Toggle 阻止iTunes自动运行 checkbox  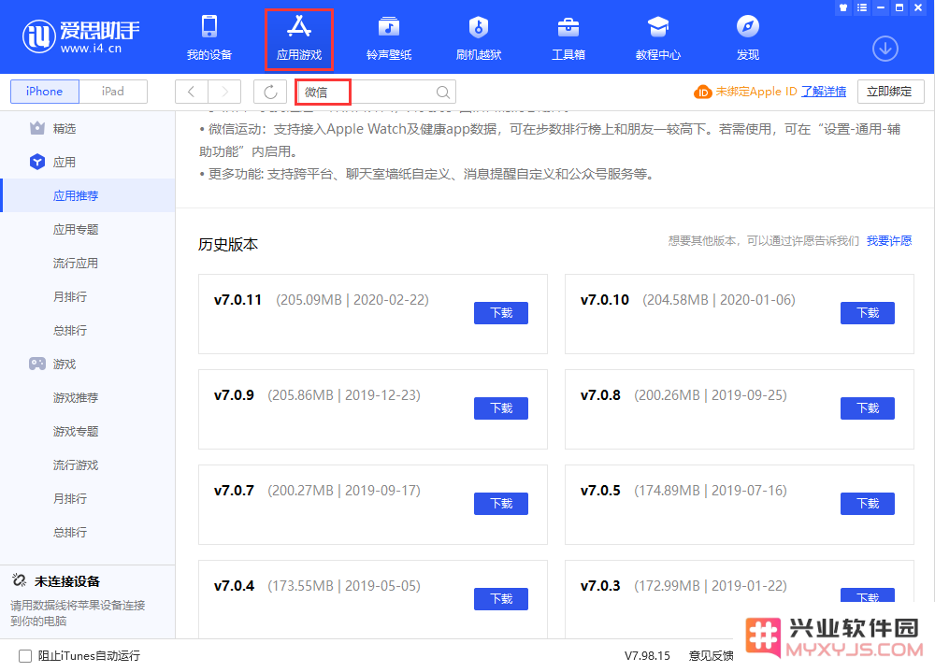coord(25,656)
